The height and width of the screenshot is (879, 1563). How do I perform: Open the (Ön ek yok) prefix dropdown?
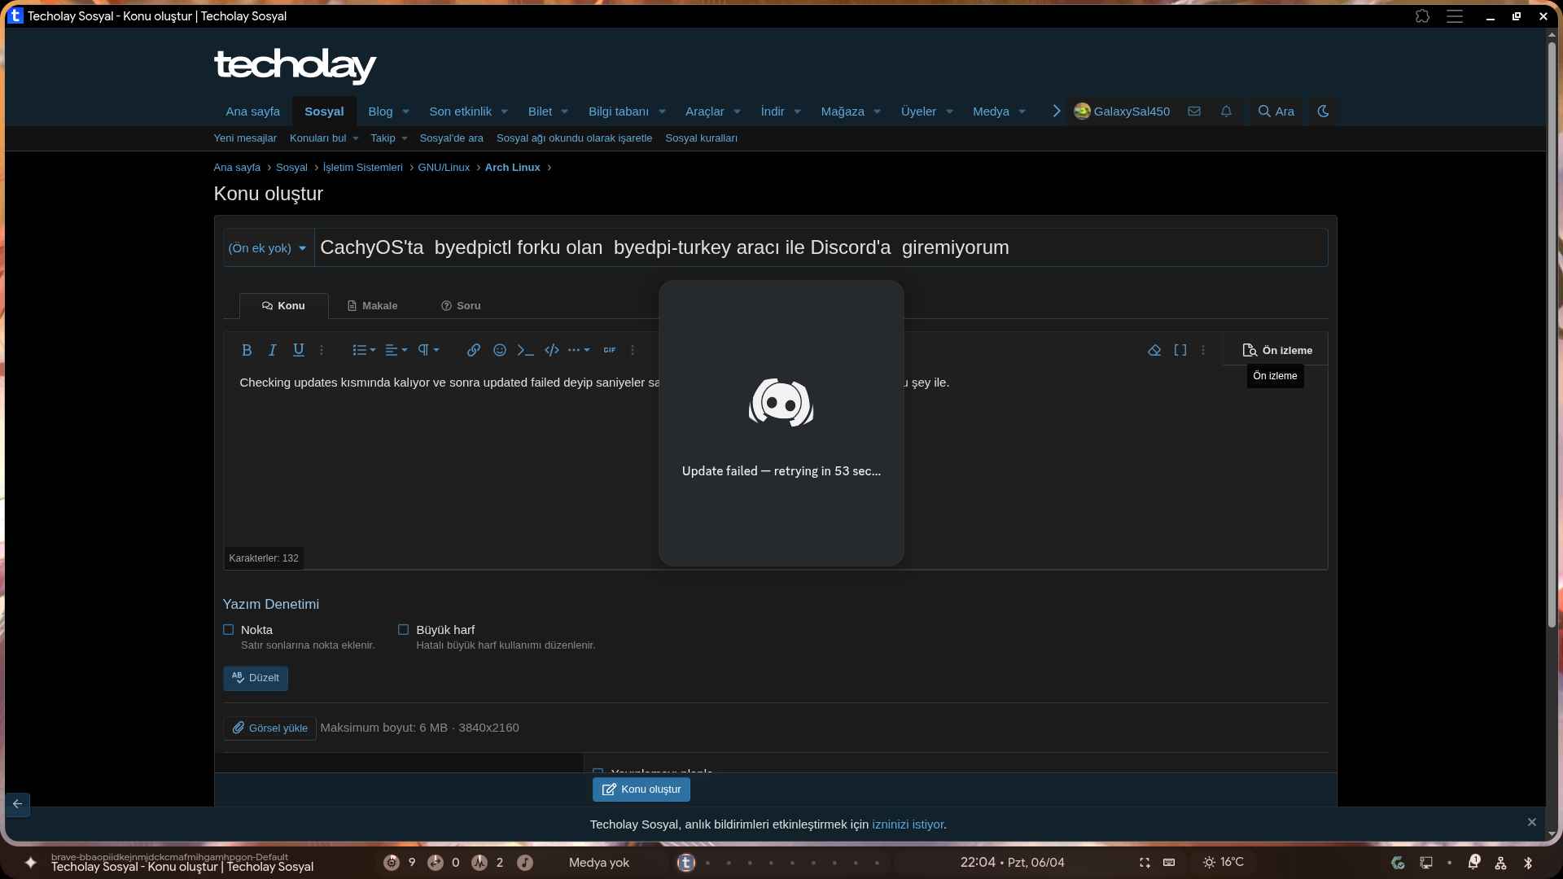pos(268,248)
